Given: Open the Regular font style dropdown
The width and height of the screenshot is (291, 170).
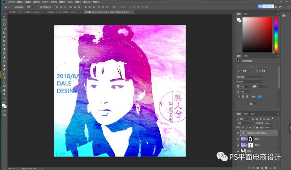Looking at the screenshot, I should (250, 81).
